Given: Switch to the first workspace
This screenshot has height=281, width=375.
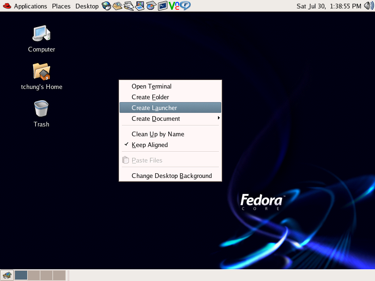Looking at the screenshot, I should (x=21, y=275).
